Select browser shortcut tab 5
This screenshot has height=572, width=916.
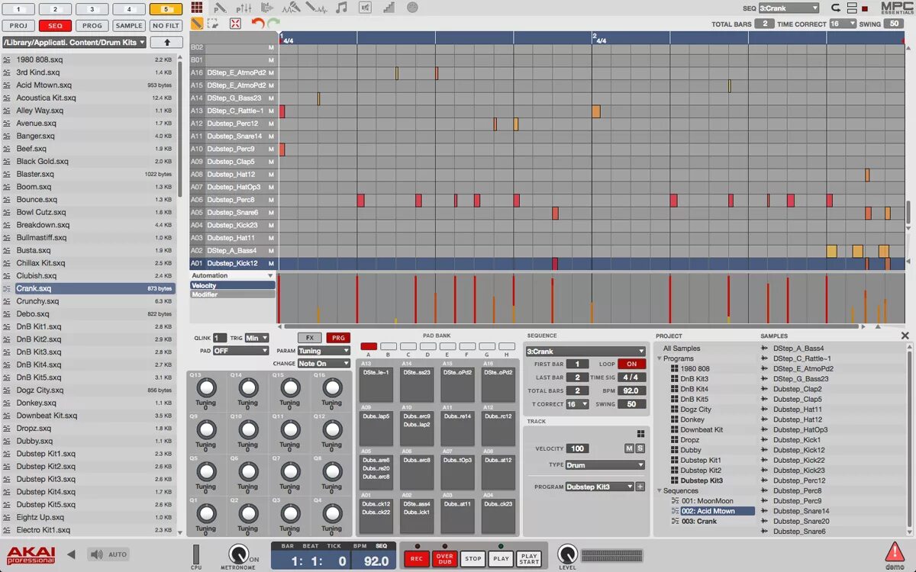166,9
